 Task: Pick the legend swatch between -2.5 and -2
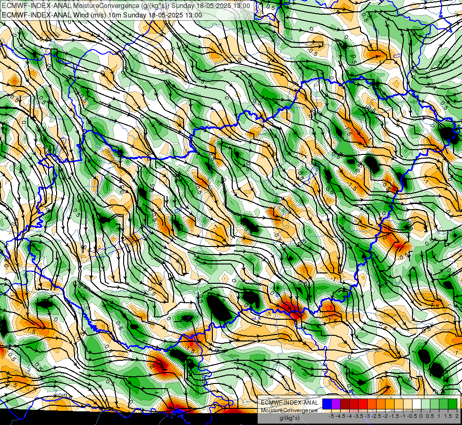[x=381, y=404]
